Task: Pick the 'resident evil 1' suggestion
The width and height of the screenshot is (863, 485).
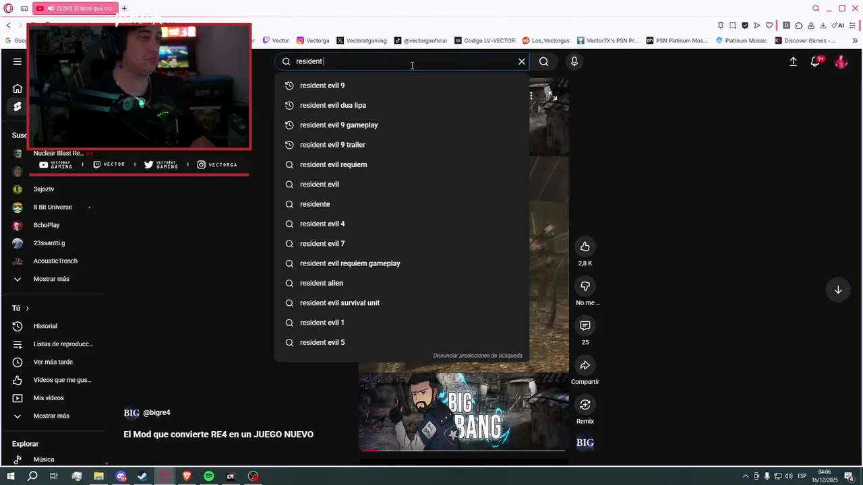Action: 401,323
